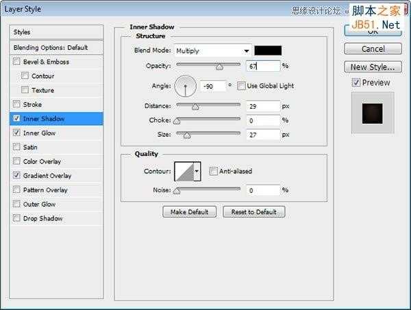Focus the Noise value field

point(263,190)
